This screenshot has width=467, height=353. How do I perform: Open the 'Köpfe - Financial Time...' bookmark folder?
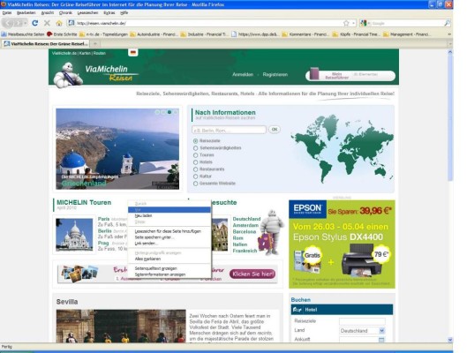click(x=356, y=34)
